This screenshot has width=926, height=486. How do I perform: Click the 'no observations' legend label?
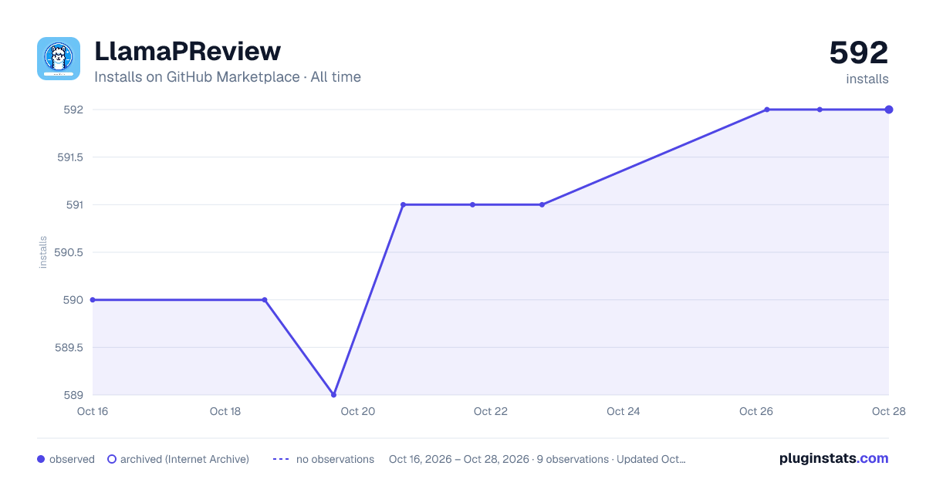[335, 459]
